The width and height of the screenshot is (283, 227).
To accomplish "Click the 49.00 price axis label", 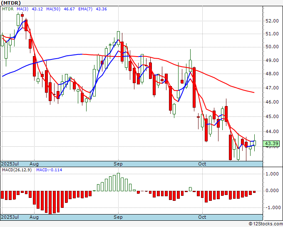I will [272, 60].
